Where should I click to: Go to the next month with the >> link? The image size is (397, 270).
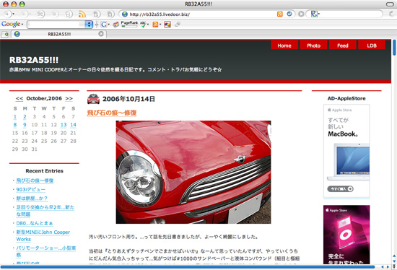[x=69, y=98]
